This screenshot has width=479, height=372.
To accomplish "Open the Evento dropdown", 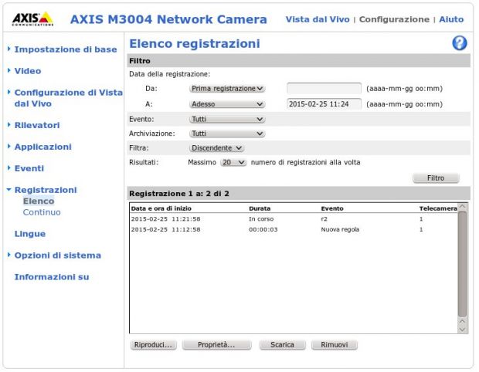I will pyautogui.click(x=227, y=119).
